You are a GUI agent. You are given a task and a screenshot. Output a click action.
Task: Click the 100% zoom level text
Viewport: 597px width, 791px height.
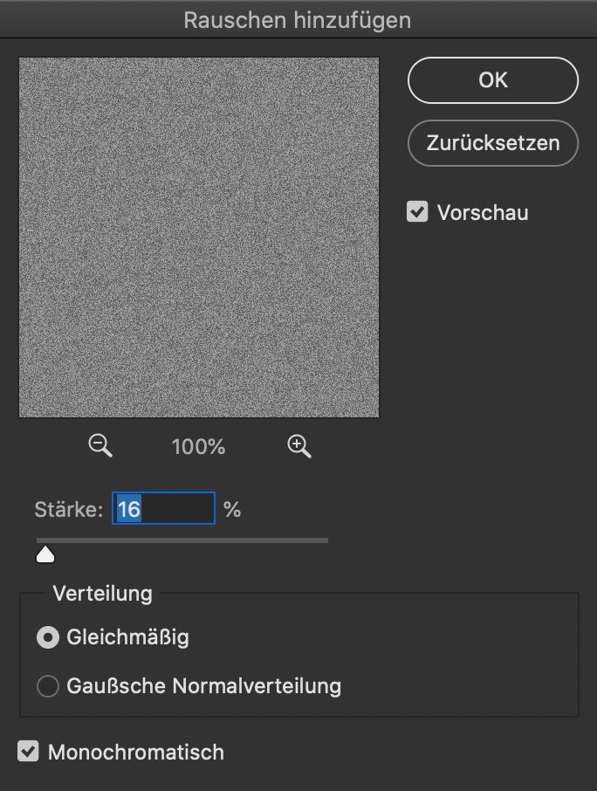(x=198, y=446)
